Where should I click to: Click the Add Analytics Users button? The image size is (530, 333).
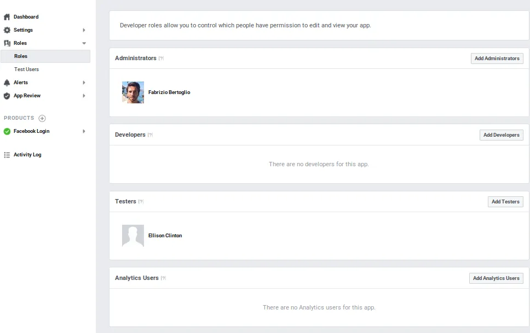pyautogui.click(x=496, y=278)
